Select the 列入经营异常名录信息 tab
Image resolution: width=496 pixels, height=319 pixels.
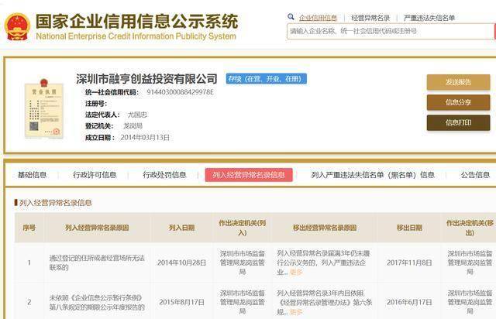tap(249, 175)
